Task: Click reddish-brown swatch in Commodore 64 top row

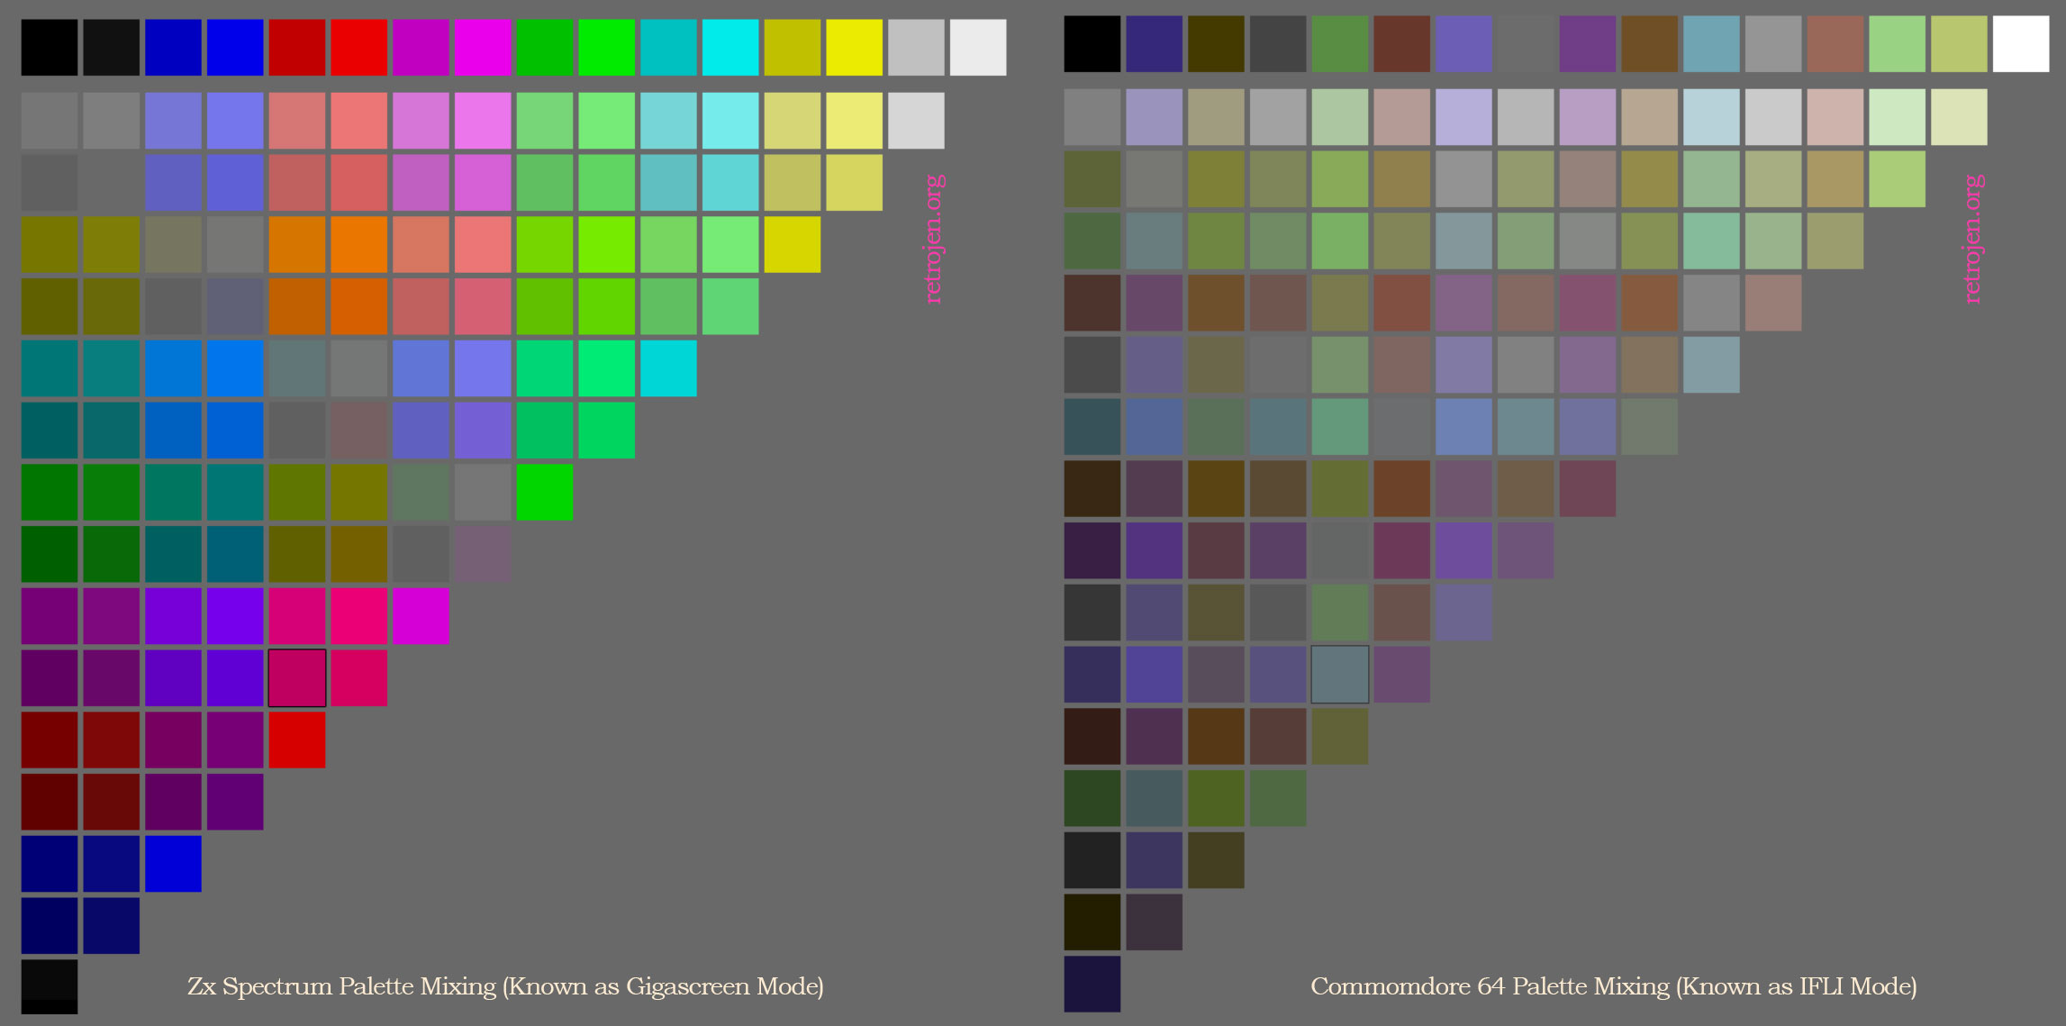Action: click(1402, 44)
